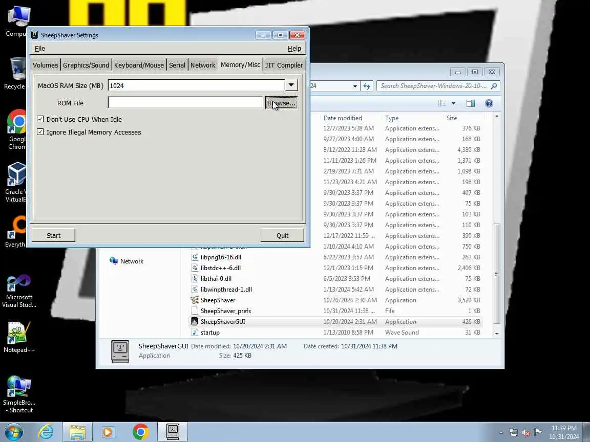Open the taskbar clock and date
The image size is (590, 442).
(x=564, y=432)
